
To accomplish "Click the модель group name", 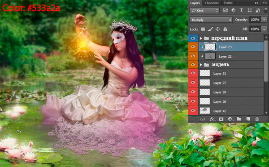I will coord(221,65).
